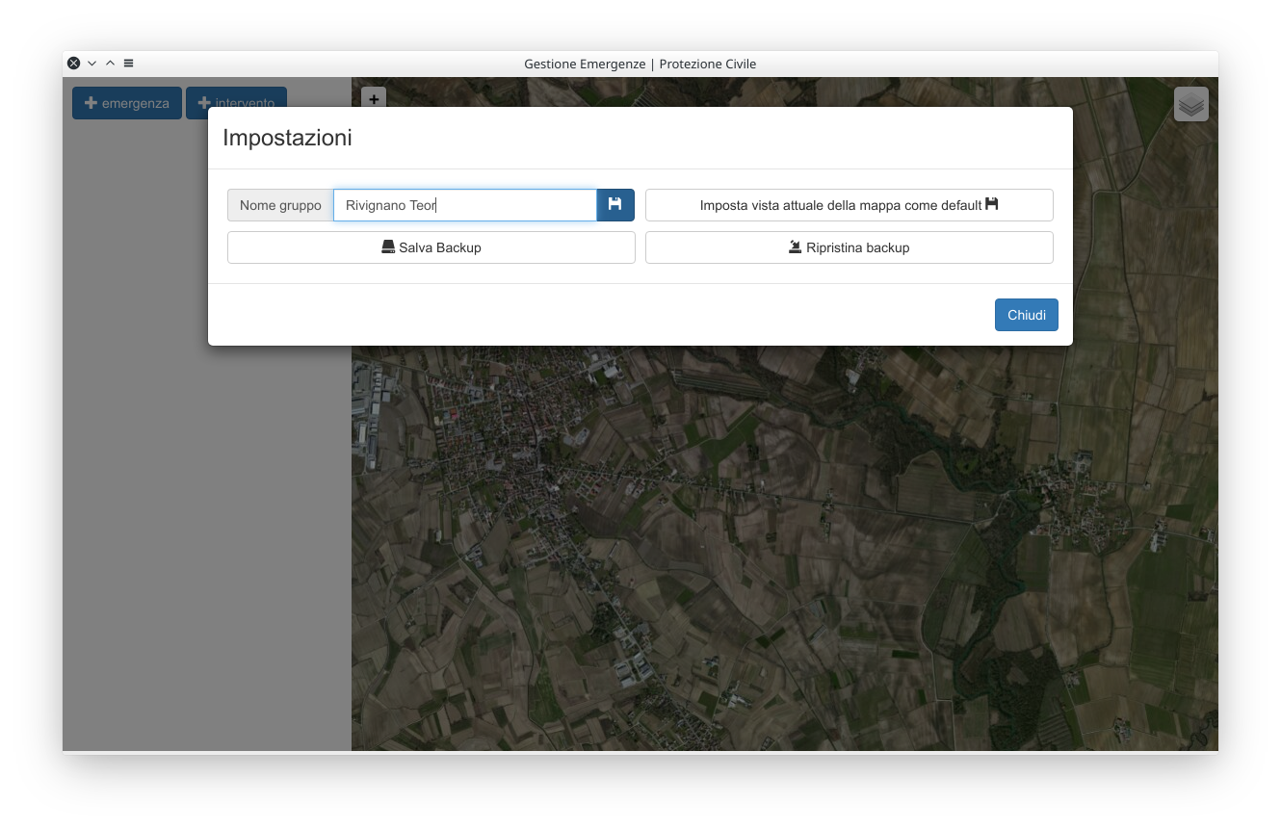Minimize the window using the down chevron
The width and height of the screenshot is (1281, 829).
pos(92,64)
